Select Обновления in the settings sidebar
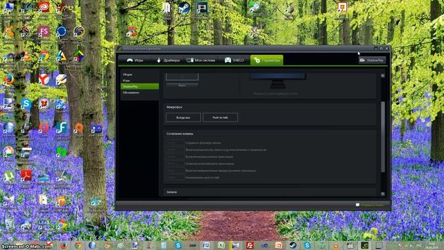The width and height of the screenshot is (444, 250). (139, 92)
